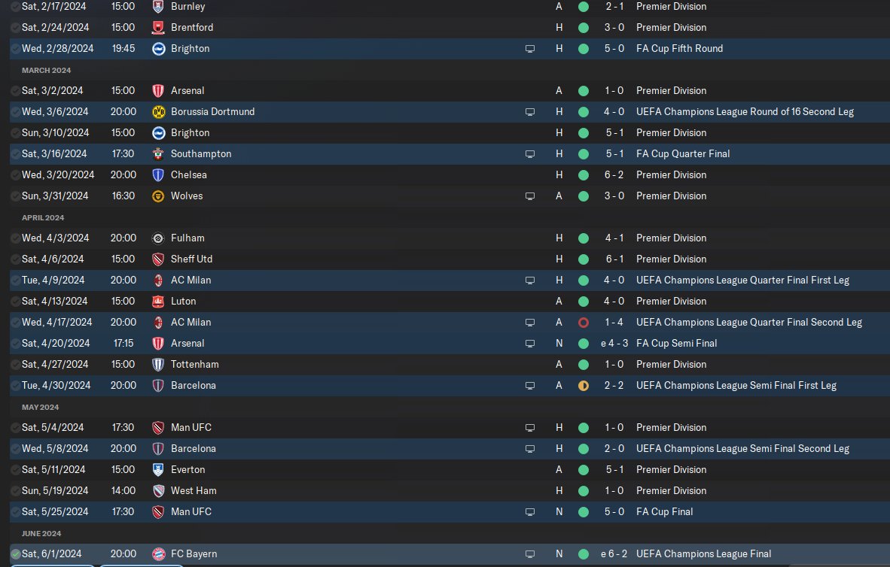Open the Barcelona link on 5/8/2024 fixture
890x567 pixels.
pos(193,448)
